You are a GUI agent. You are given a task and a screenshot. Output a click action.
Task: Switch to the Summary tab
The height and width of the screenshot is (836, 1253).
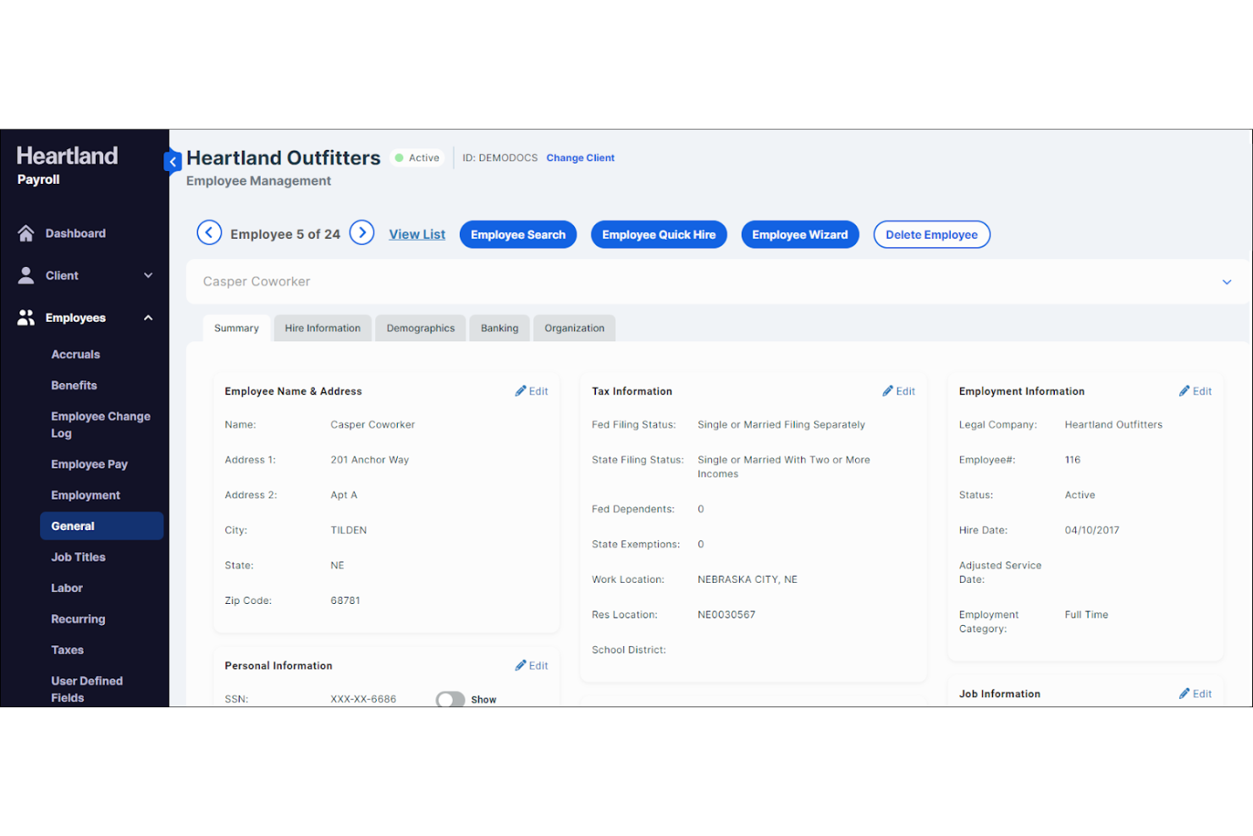pyautogui.click(x=237, y=328)
